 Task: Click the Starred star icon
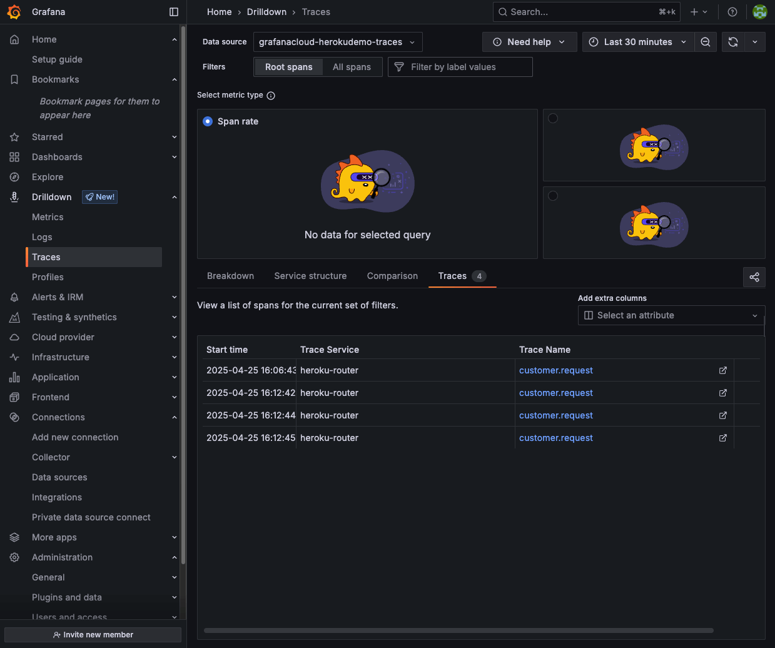point(14,137)
